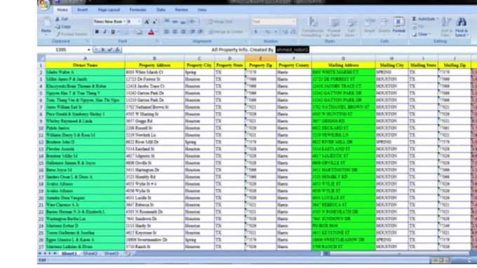Apply the red font color button
The height and width of the screenshot is (268, 477).
coord(151,32)
